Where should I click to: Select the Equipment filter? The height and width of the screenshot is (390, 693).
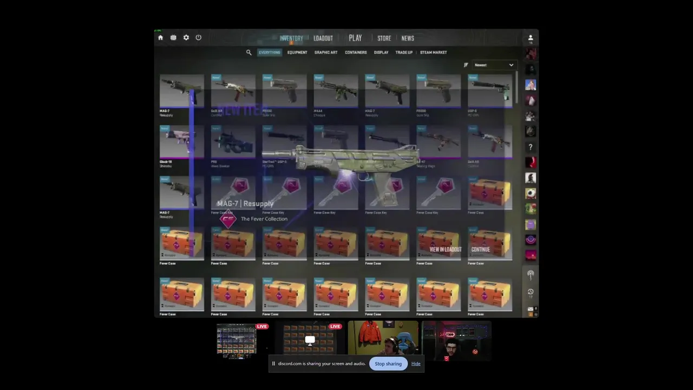[297, 53]
